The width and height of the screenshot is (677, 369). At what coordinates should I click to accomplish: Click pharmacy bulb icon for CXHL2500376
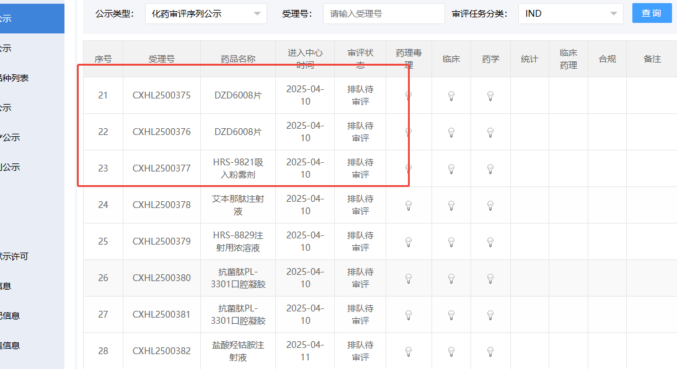490,132
